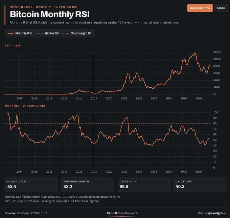Open the @randgroup handle link
The width and height of the screenshot is (230, 218).
(217, 213)
